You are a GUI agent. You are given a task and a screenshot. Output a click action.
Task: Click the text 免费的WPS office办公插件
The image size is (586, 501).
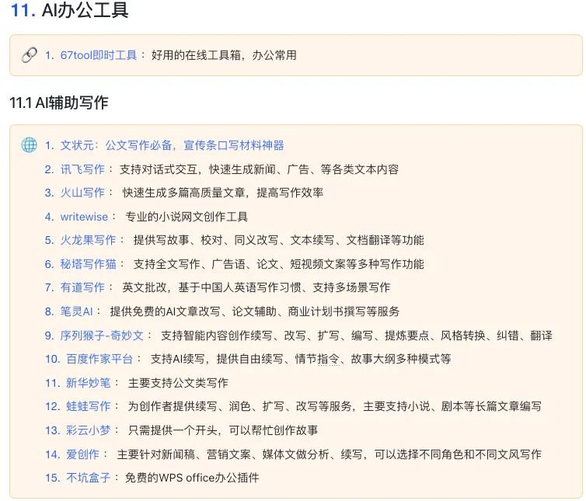(192, 478)
